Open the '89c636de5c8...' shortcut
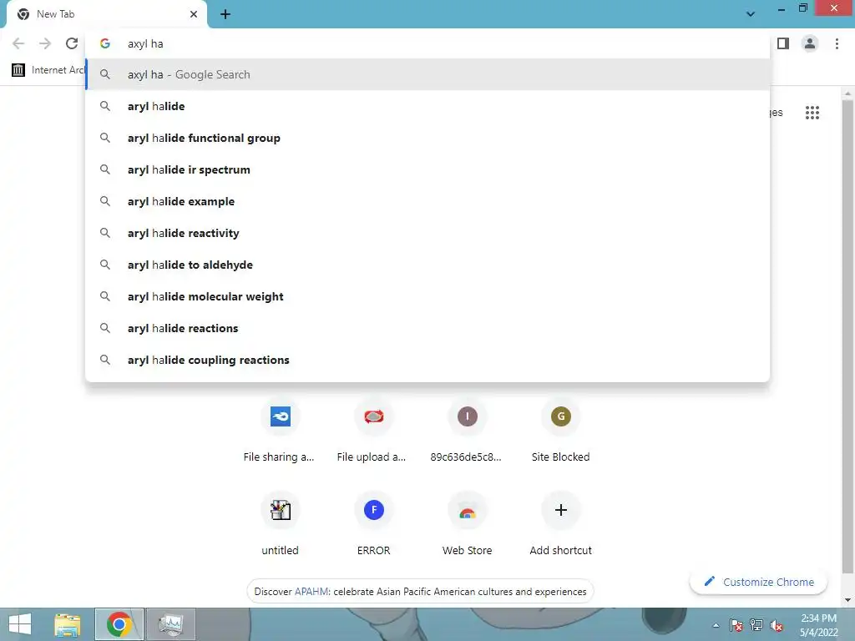 click(x=467, y=431)
